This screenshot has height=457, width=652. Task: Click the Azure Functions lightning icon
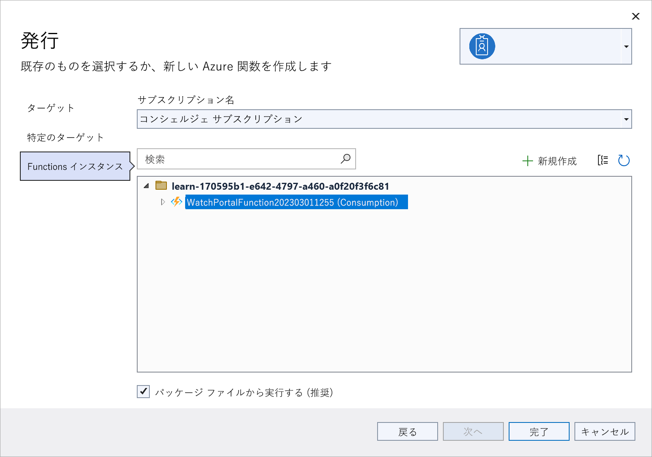tap(176, 201)
